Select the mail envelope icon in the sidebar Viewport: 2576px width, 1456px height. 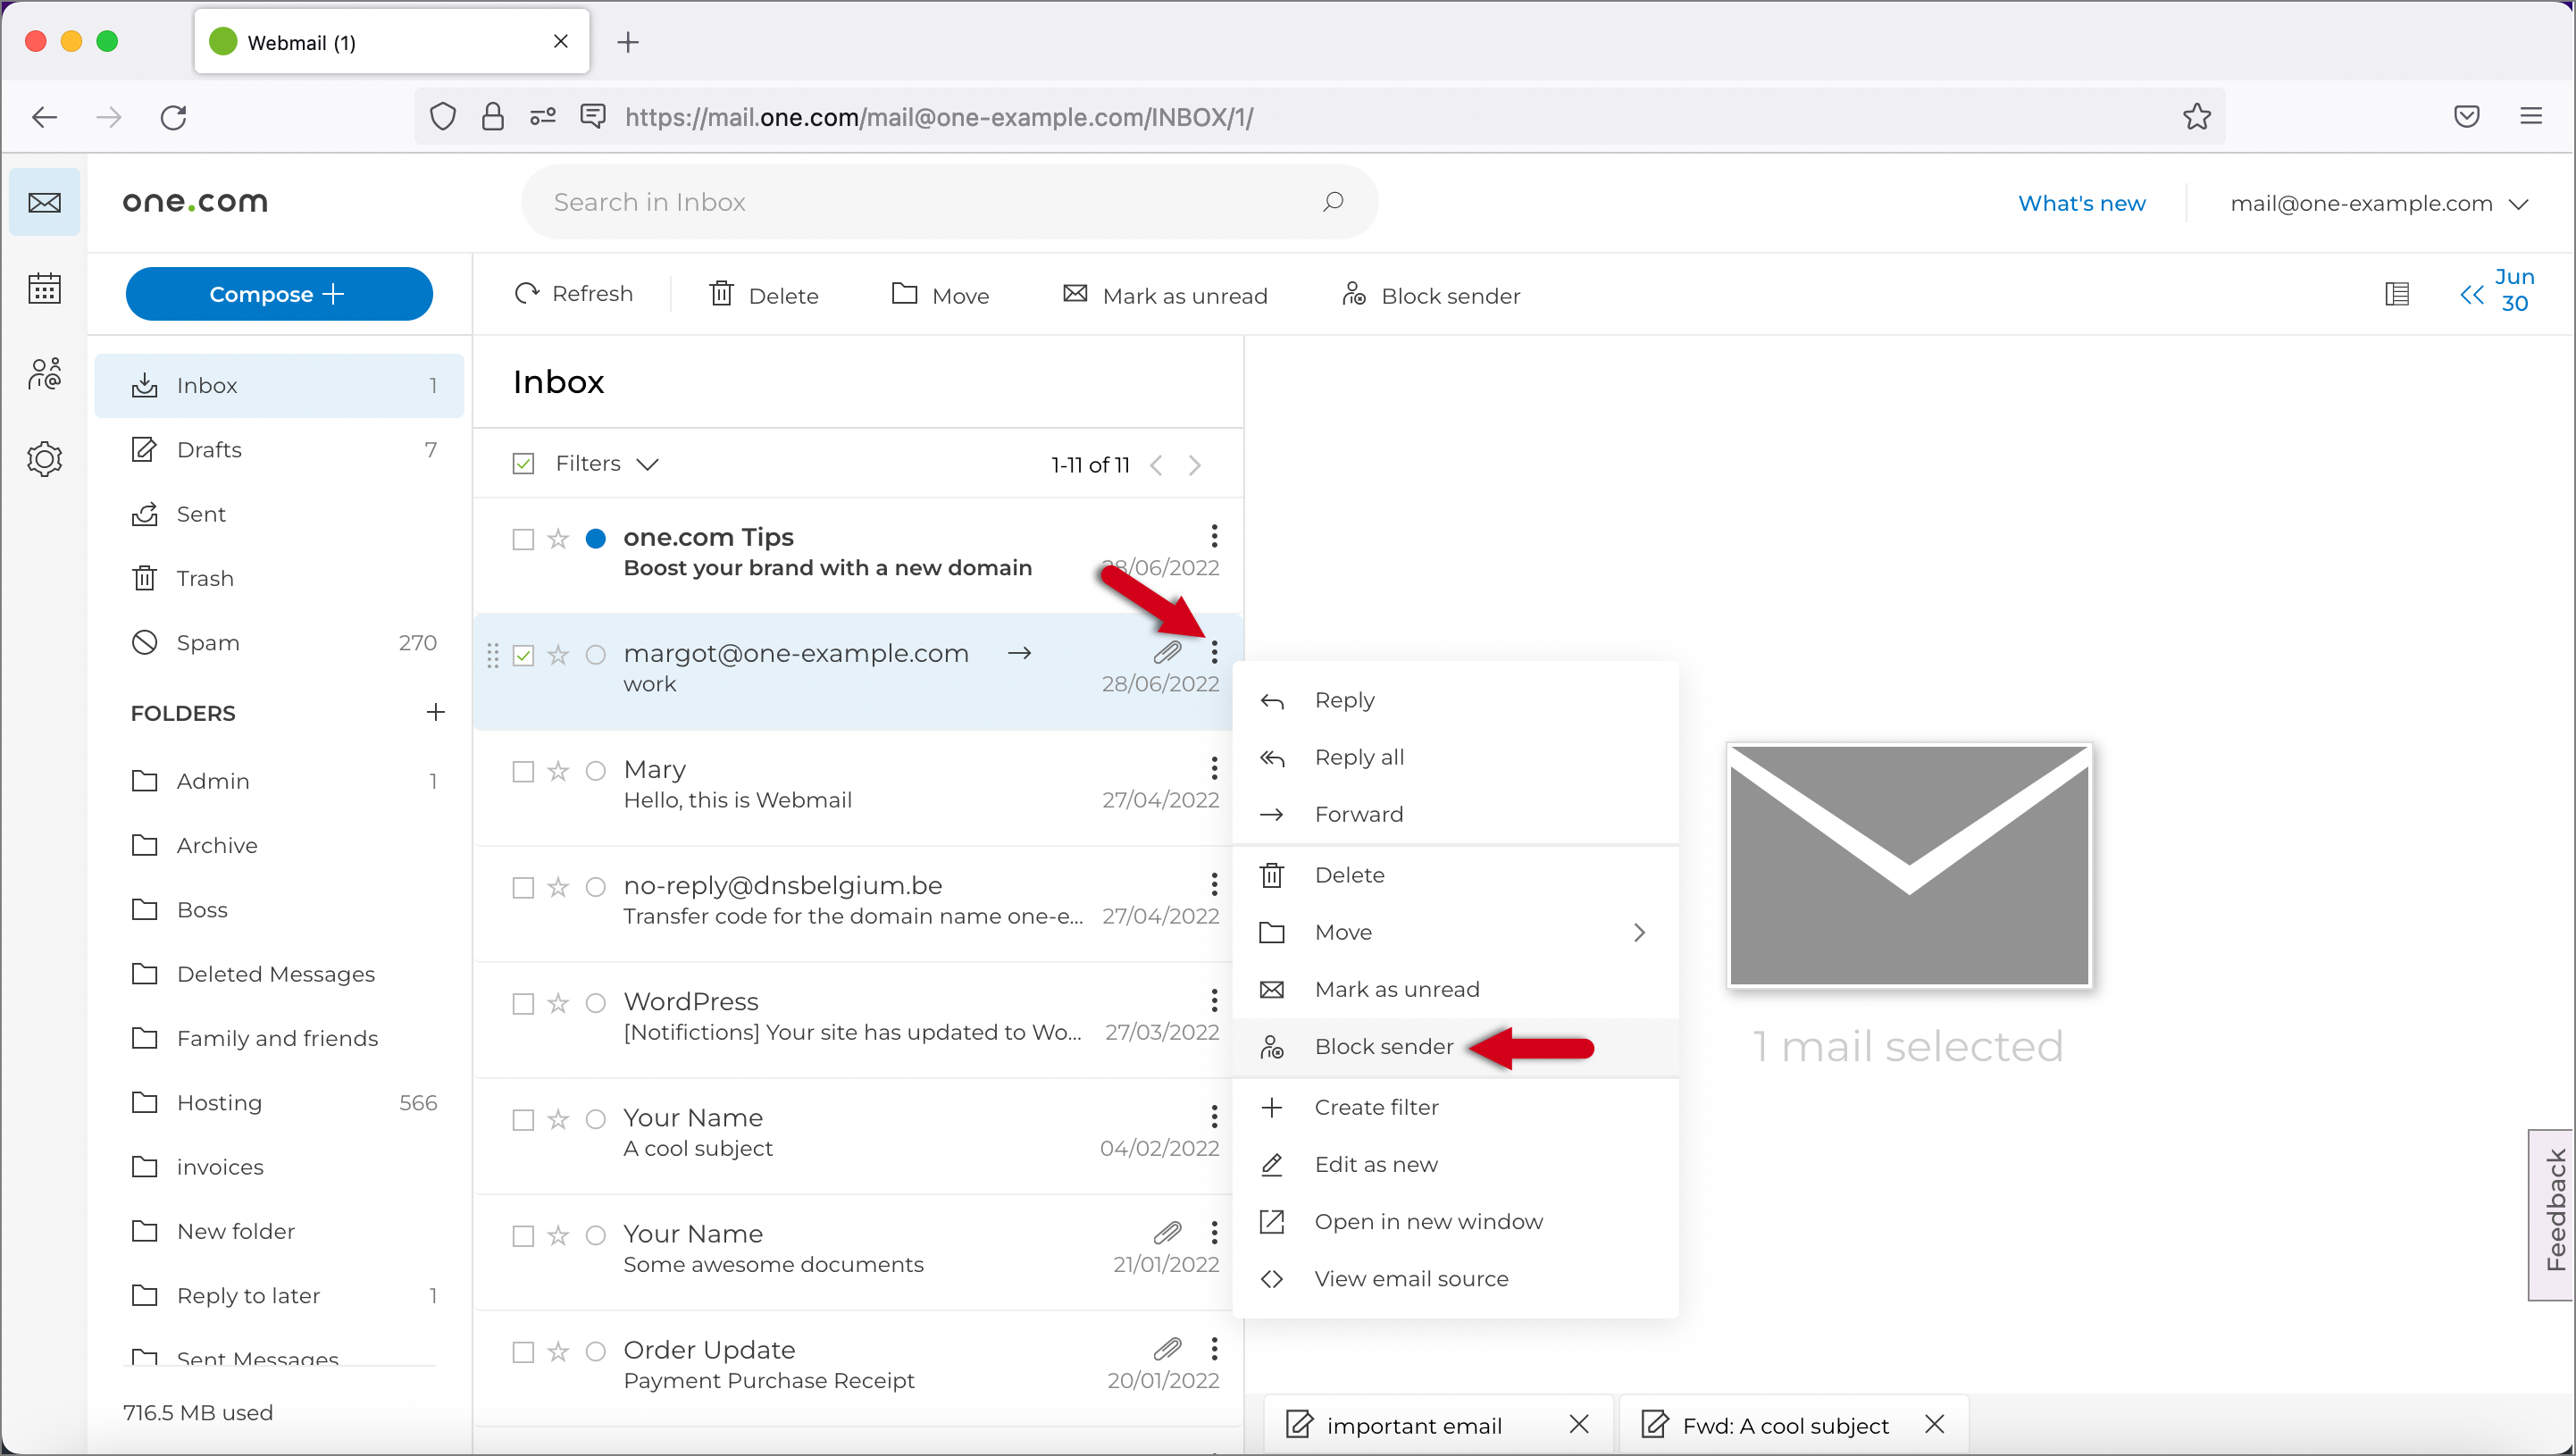[x=44, y=201]
